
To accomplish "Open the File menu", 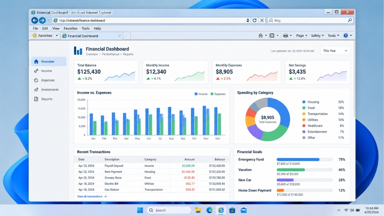I will point(35,28).
